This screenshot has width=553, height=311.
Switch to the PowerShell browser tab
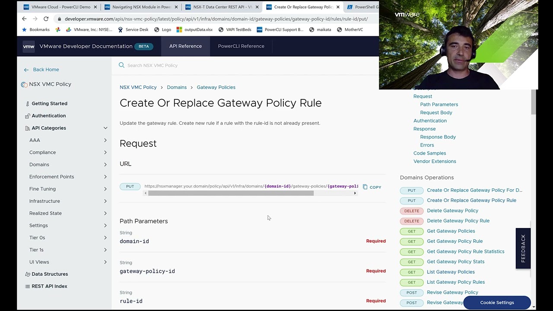(x=362, y=7)
